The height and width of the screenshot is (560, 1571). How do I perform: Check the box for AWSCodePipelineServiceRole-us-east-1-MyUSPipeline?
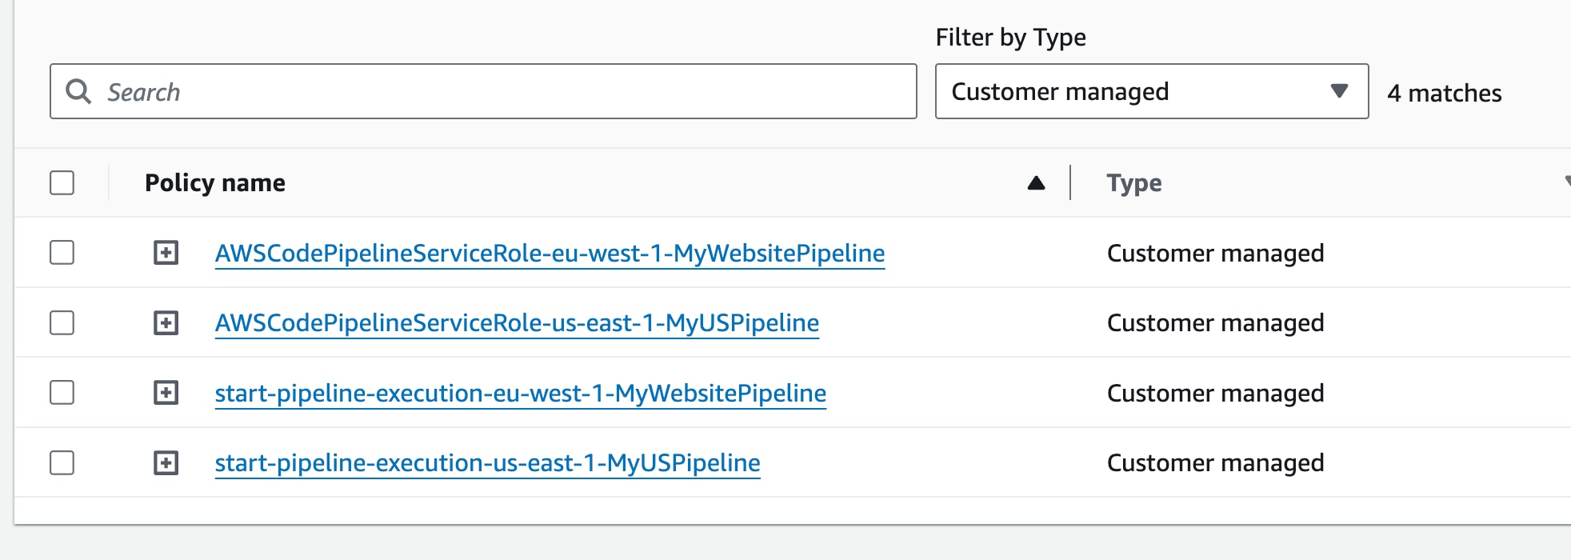(x=62, y=323)
